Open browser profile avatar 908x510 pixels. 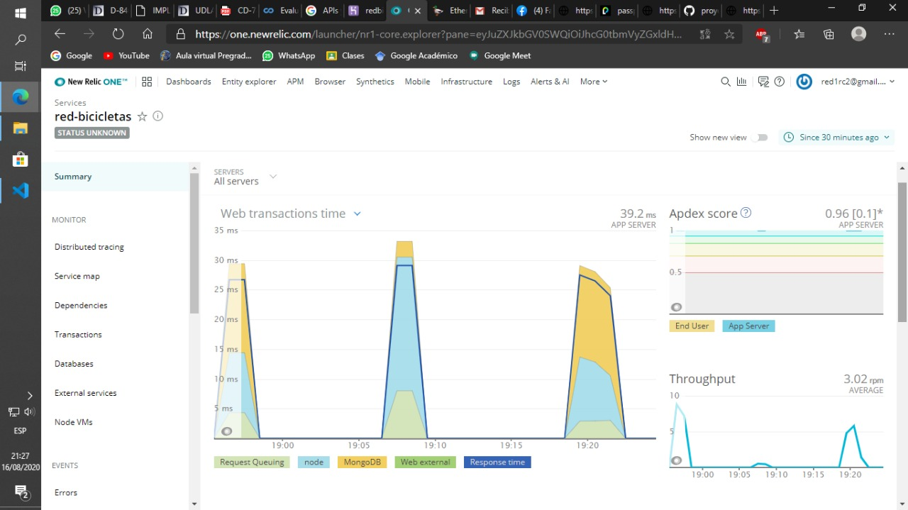tap(859, 33)
